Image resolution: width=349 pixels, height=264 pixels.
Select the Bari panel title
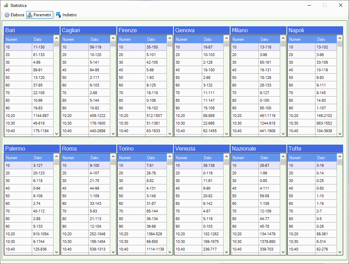click(32, 30)
